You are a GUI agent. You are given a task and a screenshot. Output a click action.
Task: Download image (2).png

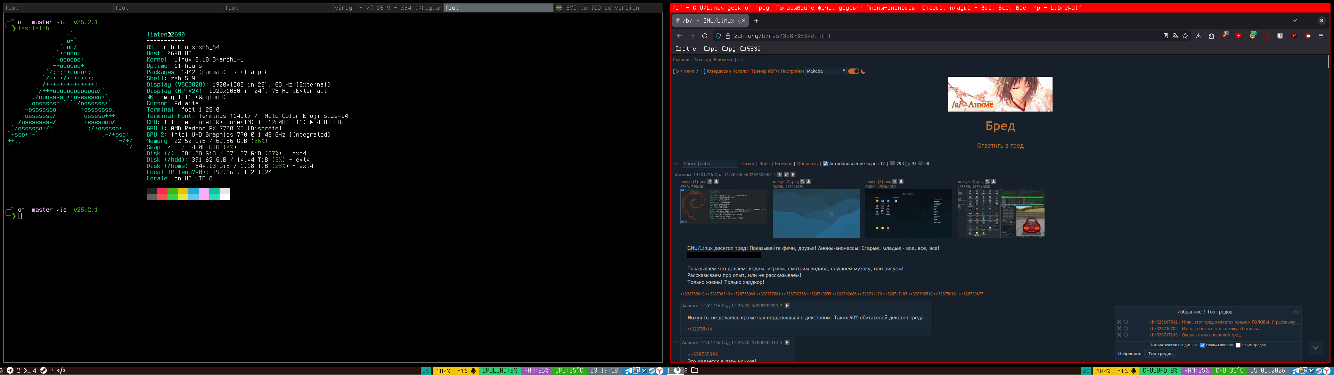808,181
